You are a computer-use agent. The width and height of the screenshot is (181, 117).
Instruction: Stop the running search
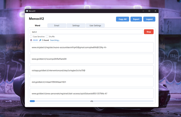(x=149, y=32)
